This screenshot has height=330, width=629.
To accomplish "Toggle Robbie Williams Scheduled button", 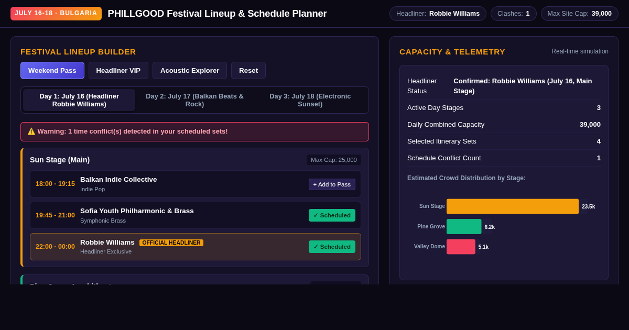I will [332, 247].
